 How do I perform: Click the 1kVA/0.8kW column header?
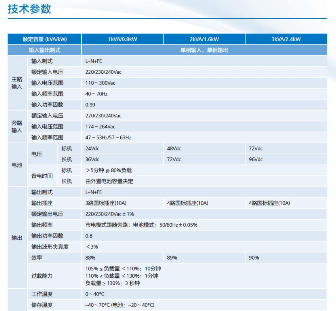pyautogui.click(x=122, y=39)
